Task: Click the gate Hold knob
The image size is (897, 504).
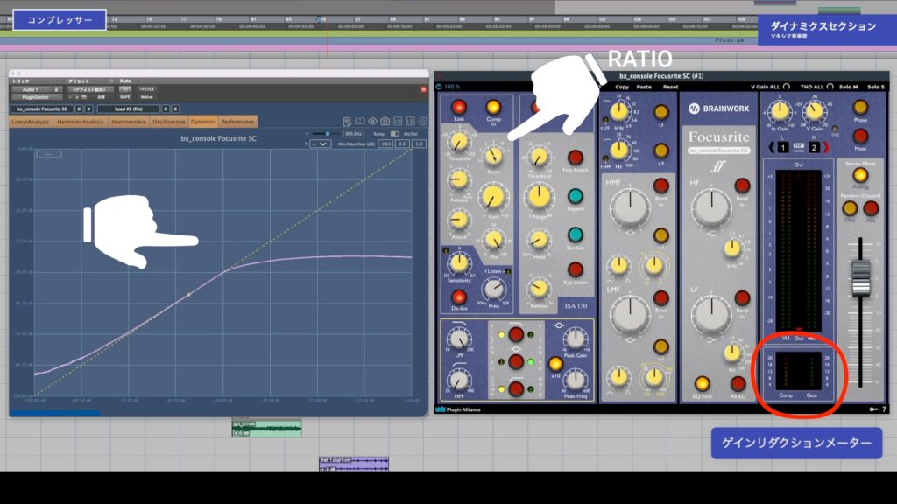Action: coord(539,241)
